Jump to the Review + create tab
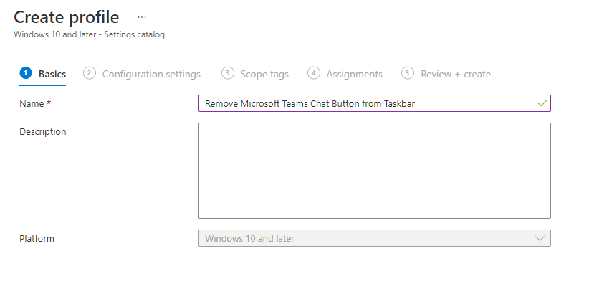Image resolution: width=589 pixels, height=307 pixels. click(446, 74)
